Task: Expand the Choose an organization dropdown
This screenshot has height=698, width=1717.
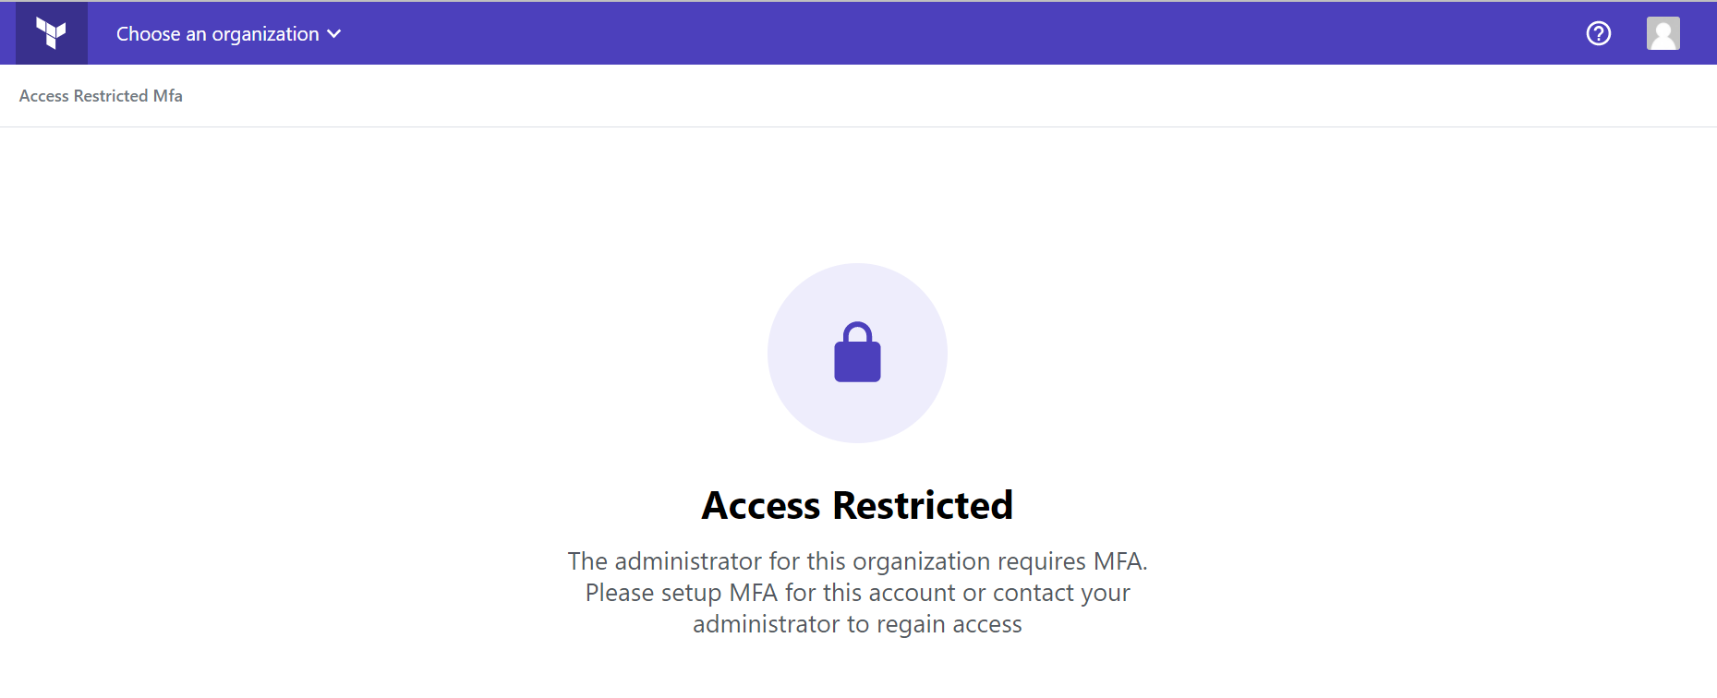Action: [228, 34]
